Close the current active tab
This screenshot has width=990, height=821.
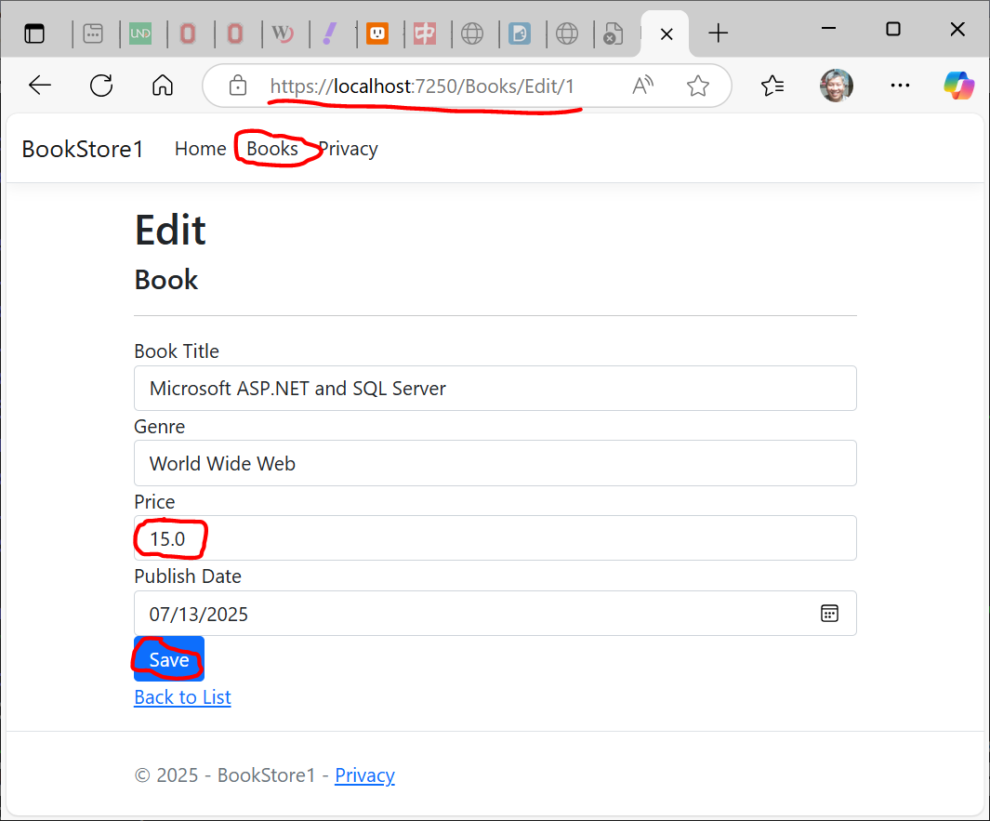pyautogui.click(x=667, y=34)
